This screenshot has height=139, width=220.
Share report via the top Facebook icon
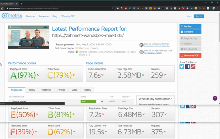click(x=187, y=67)
